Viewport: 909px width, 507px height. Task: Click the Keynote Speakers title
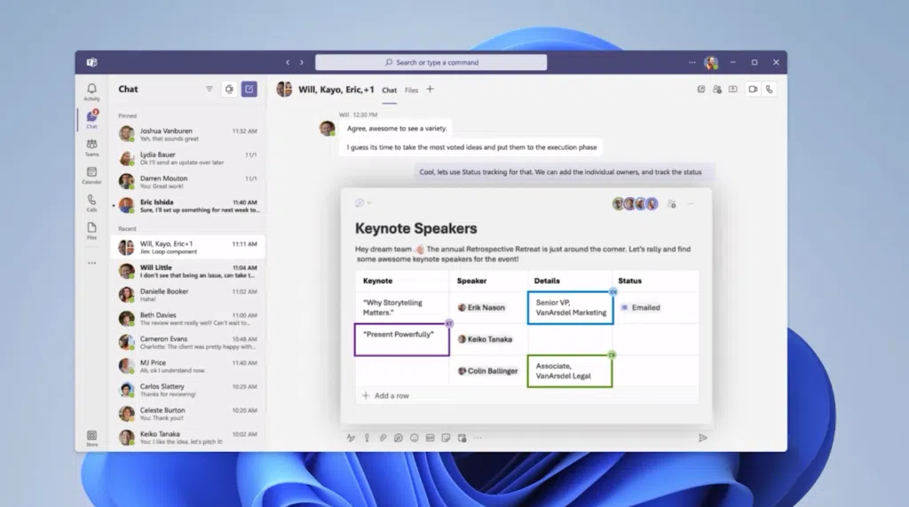(x=415, y=228)
